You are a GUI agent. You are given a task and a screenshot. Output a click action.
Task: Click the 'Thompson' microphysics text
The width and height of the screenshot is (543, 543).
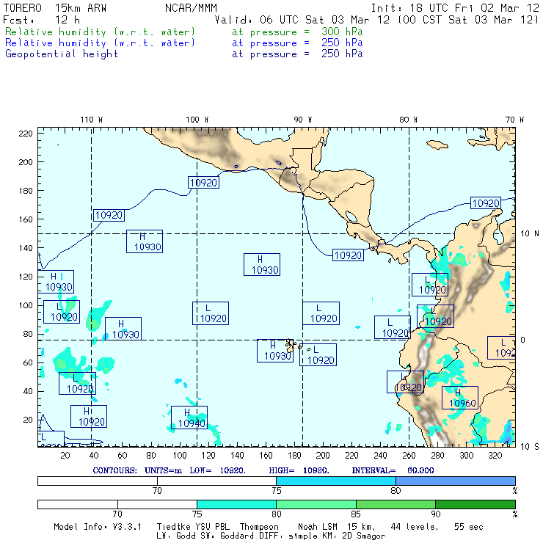[x=259, y=527]
